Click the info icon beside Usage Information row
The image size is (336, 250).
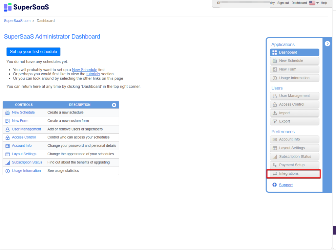click(8, 171)
